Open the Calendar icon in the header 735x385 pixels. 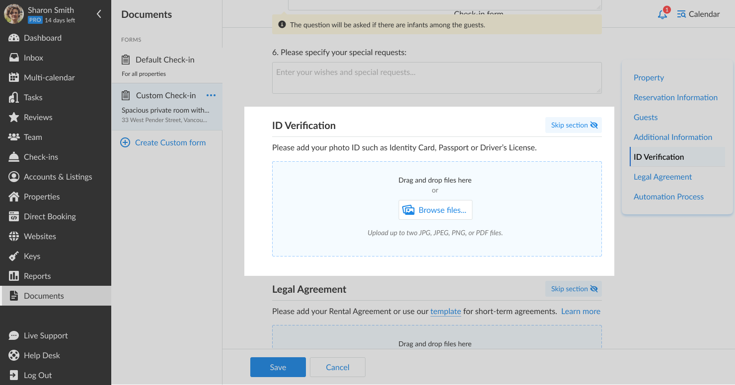click(681, 14)
